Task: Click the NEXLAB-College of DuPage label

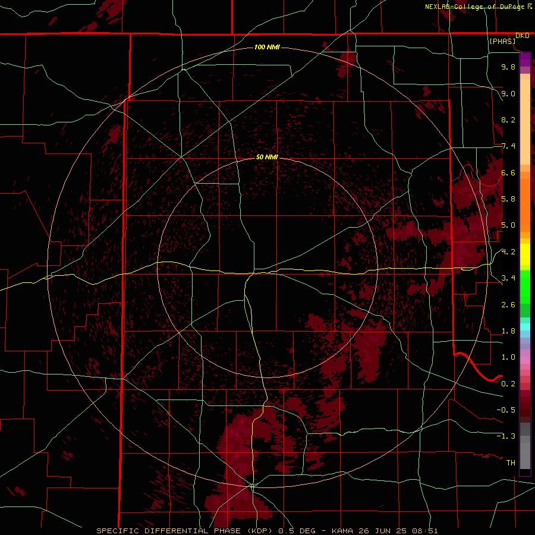Action: (475, 7)
